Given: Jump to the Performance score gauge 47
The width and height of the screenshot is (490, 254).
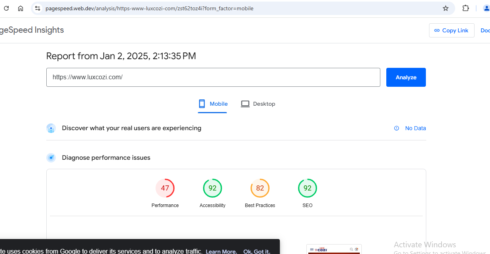Looking at the screenshot, I should (x=165, y=188).
